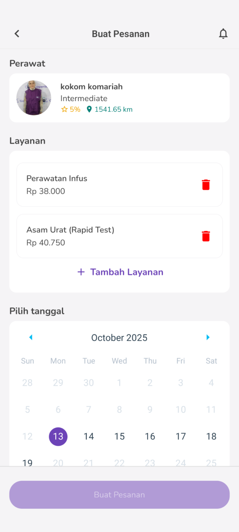Open notifications bell icon

(x=223, y=34)
